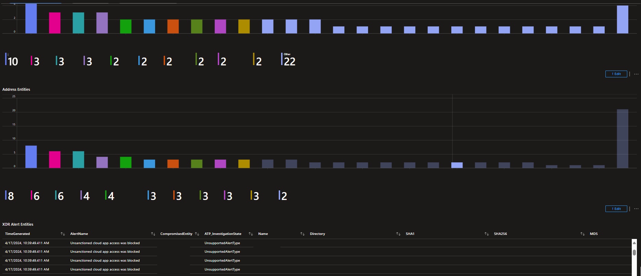Screen dimensions: 641x276
Task: Click the sort arrows next to Name
Action: (x=302, y=234)
